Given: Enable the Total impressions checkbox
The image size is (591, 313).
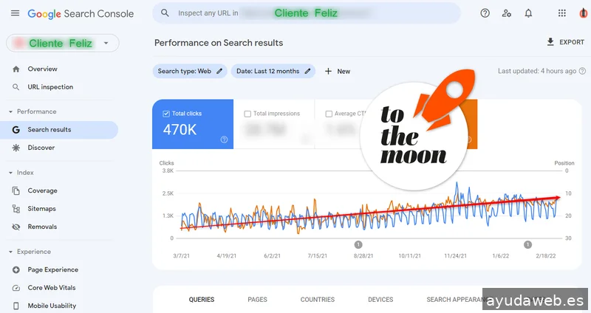Looking at the screenshot, I should (x=247, y=114).
